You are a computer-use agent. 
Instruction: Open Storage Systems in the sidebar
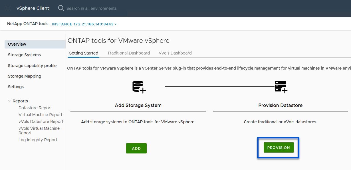[24, 55]
